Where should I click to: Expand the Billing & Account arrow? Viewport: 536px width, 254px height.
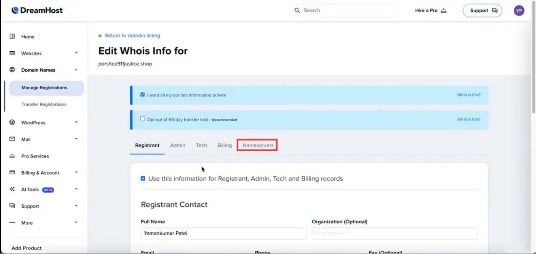point(76,173)
